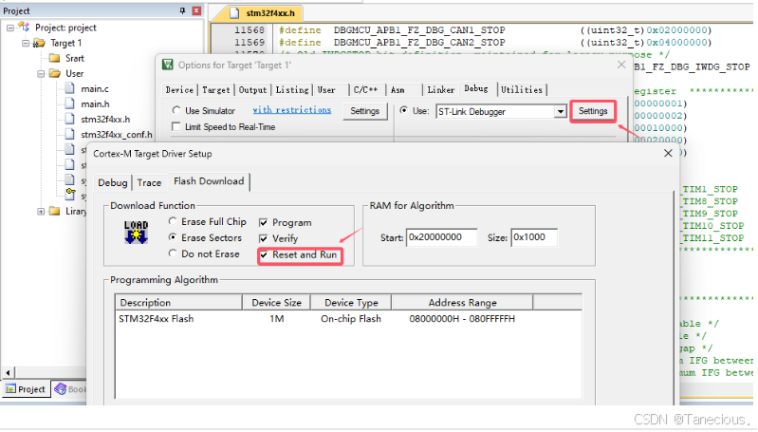Select the Use Simulator radio button
Image resolution: width=758 pixels, height=432 pixels.
176,110
